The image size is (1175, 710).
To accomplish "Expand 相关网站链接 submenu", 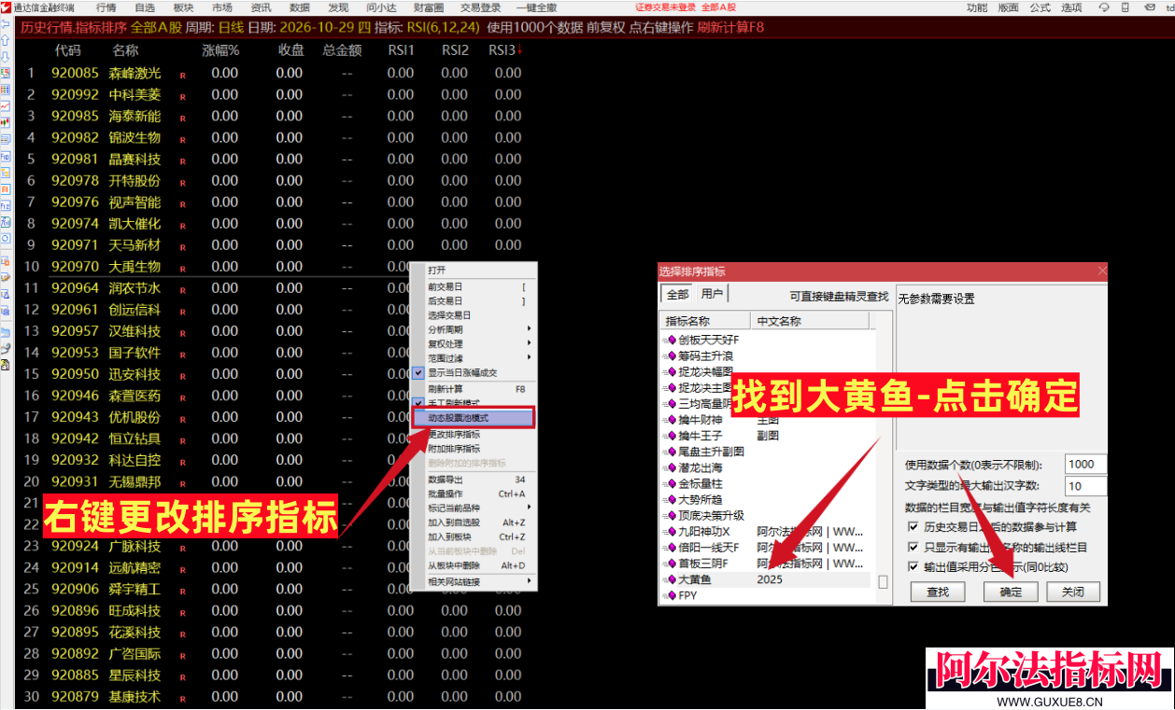I will pos(474,582).
